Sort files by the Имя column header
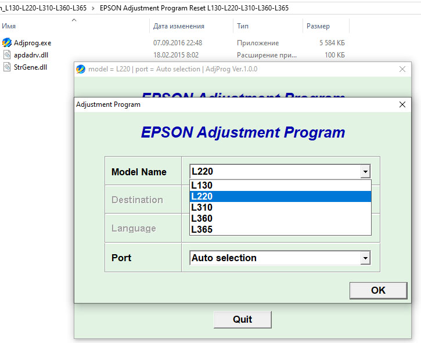Screen dimensions: 421x343 9,26
